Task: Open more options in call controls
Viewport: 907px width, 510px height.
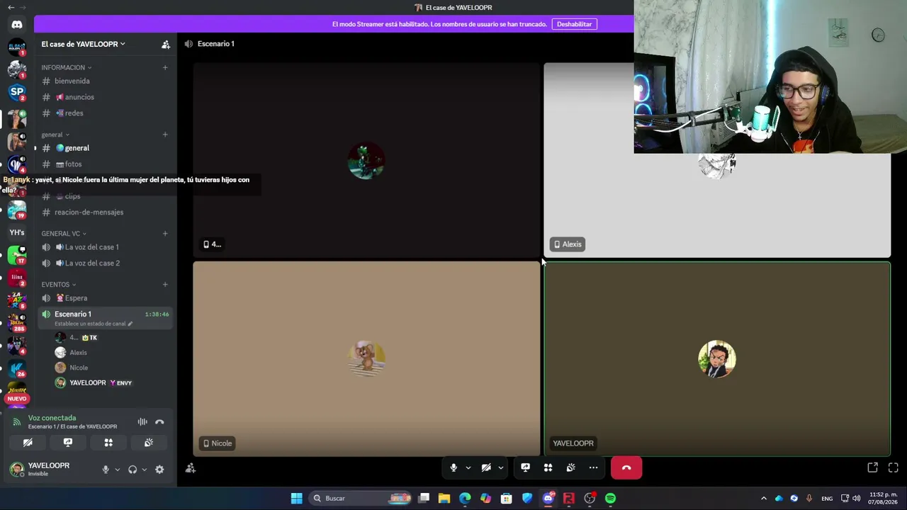Action: coord(593,467)
